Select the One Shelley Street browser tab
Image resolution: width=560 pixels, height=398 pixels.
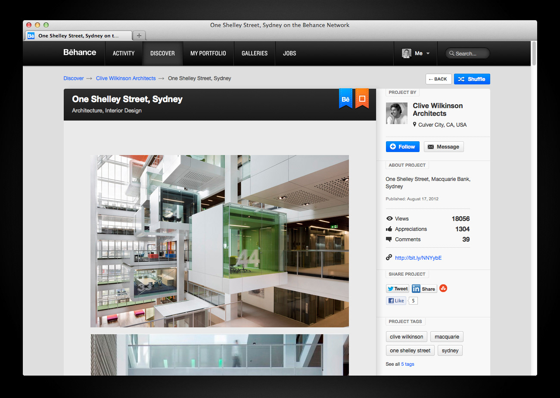point(78,36)
